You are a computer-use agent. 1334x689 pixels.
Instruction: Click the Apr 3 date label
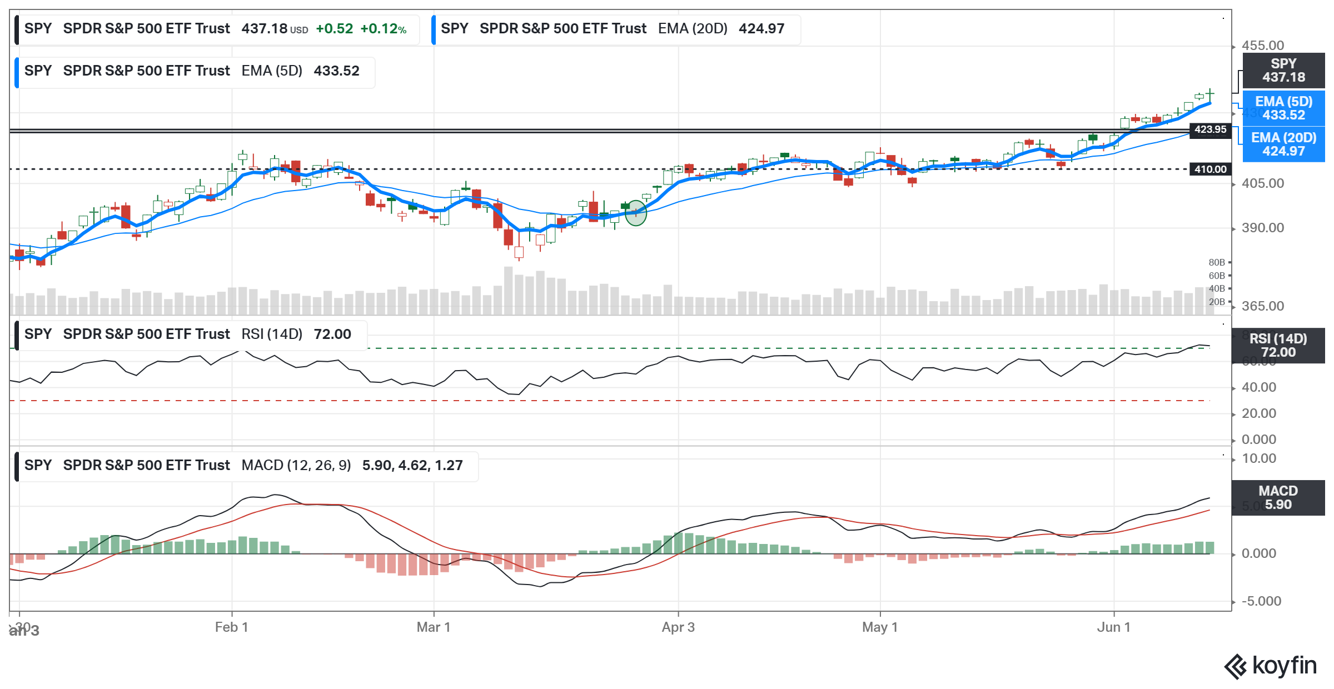tap(678, 627)
